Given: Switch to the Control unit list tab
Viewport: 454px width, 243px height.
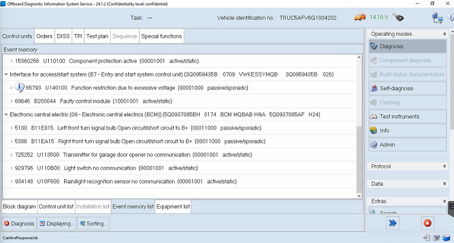Looking at the screenshot, I should pyautogui.click(x=56, y=207).
